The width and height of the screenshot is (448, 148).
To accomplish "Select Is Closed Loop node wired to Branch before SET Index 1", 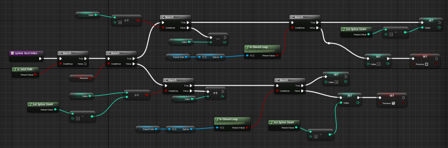I will (x=262, y=51).
